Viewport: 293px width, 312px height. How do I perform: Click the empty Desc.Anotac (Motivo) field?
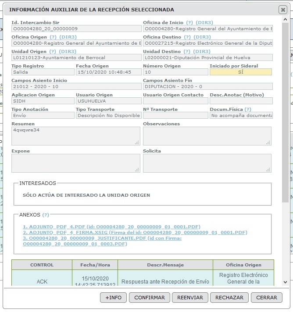[241, 101]
